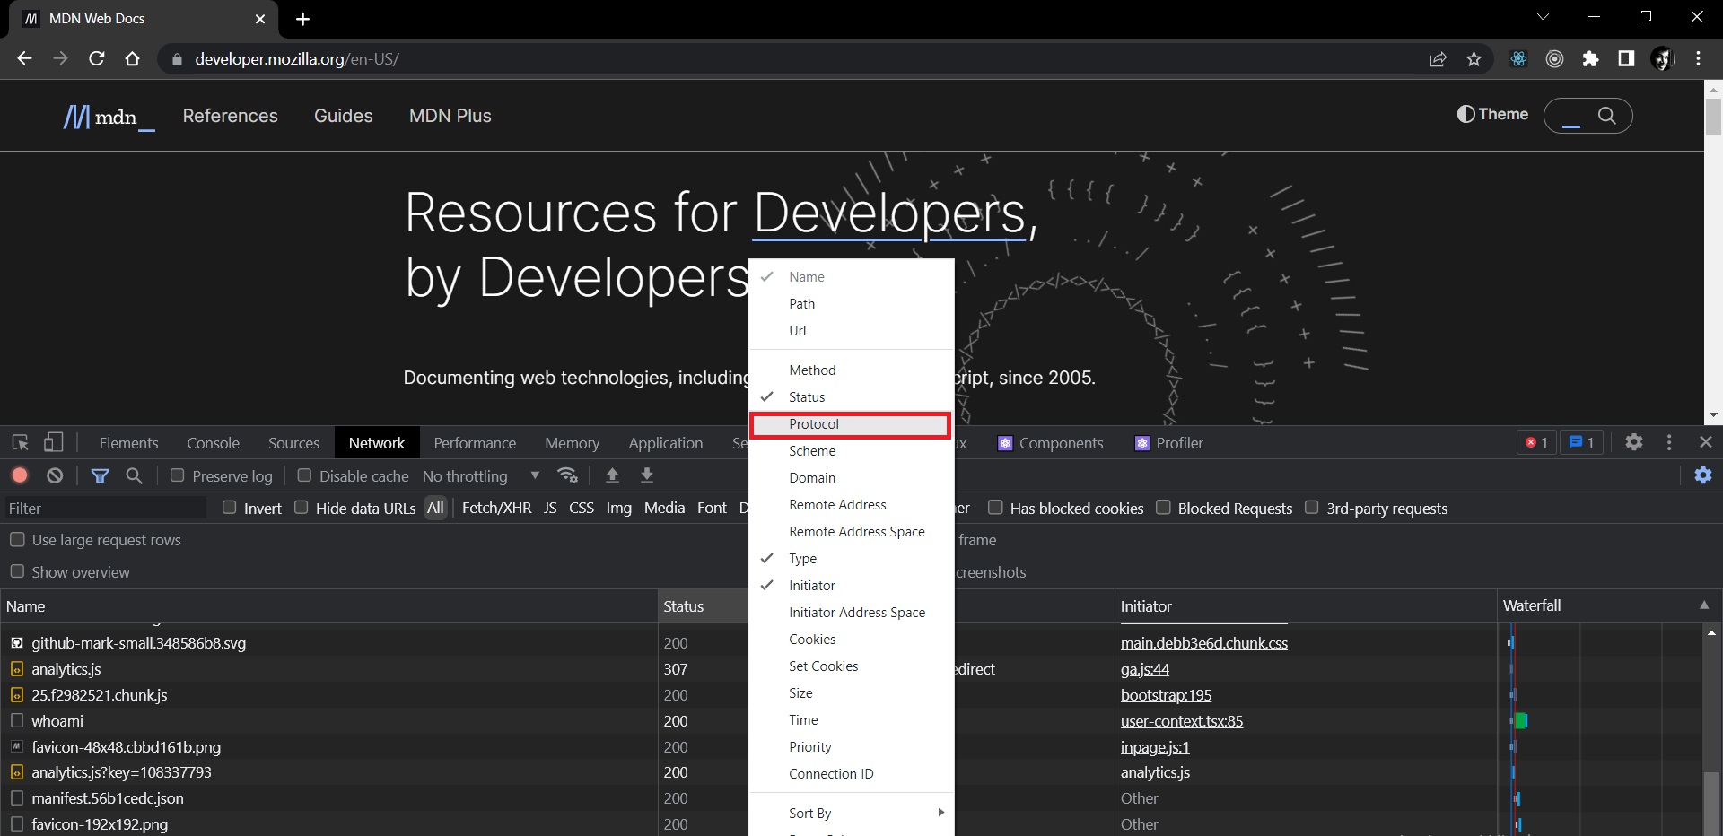Clear the network log
1723x836 pixels.
tap(55, 475)
